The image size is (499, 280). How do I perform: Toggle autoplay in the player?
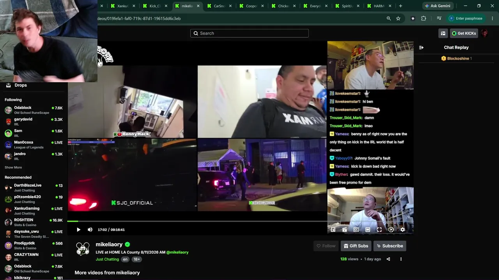click(391, 229)
